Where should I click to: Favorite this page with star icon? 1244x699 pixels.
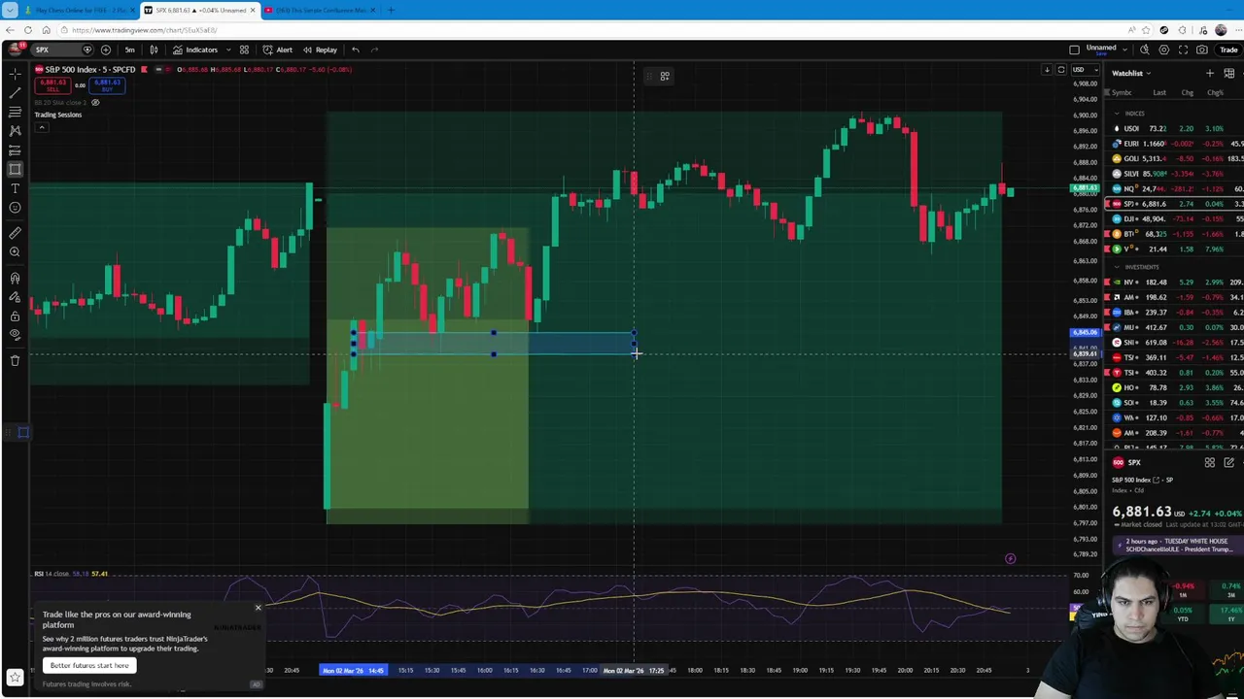[x=1146, y=30]
